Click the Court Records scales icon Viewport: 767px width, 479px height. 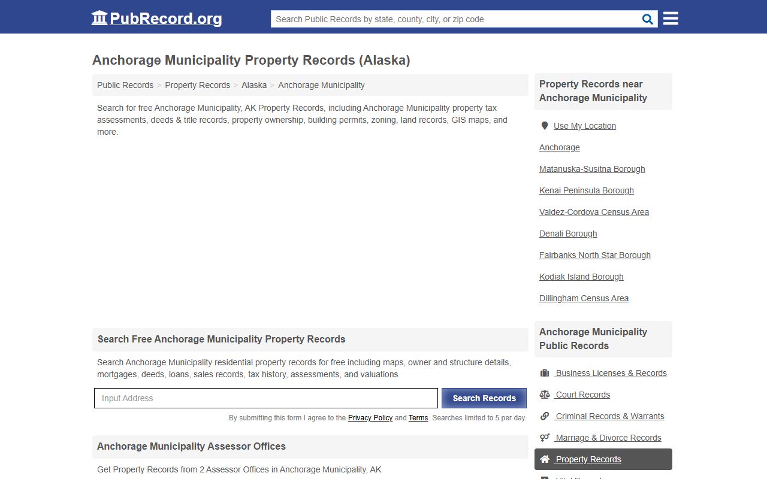545,395
